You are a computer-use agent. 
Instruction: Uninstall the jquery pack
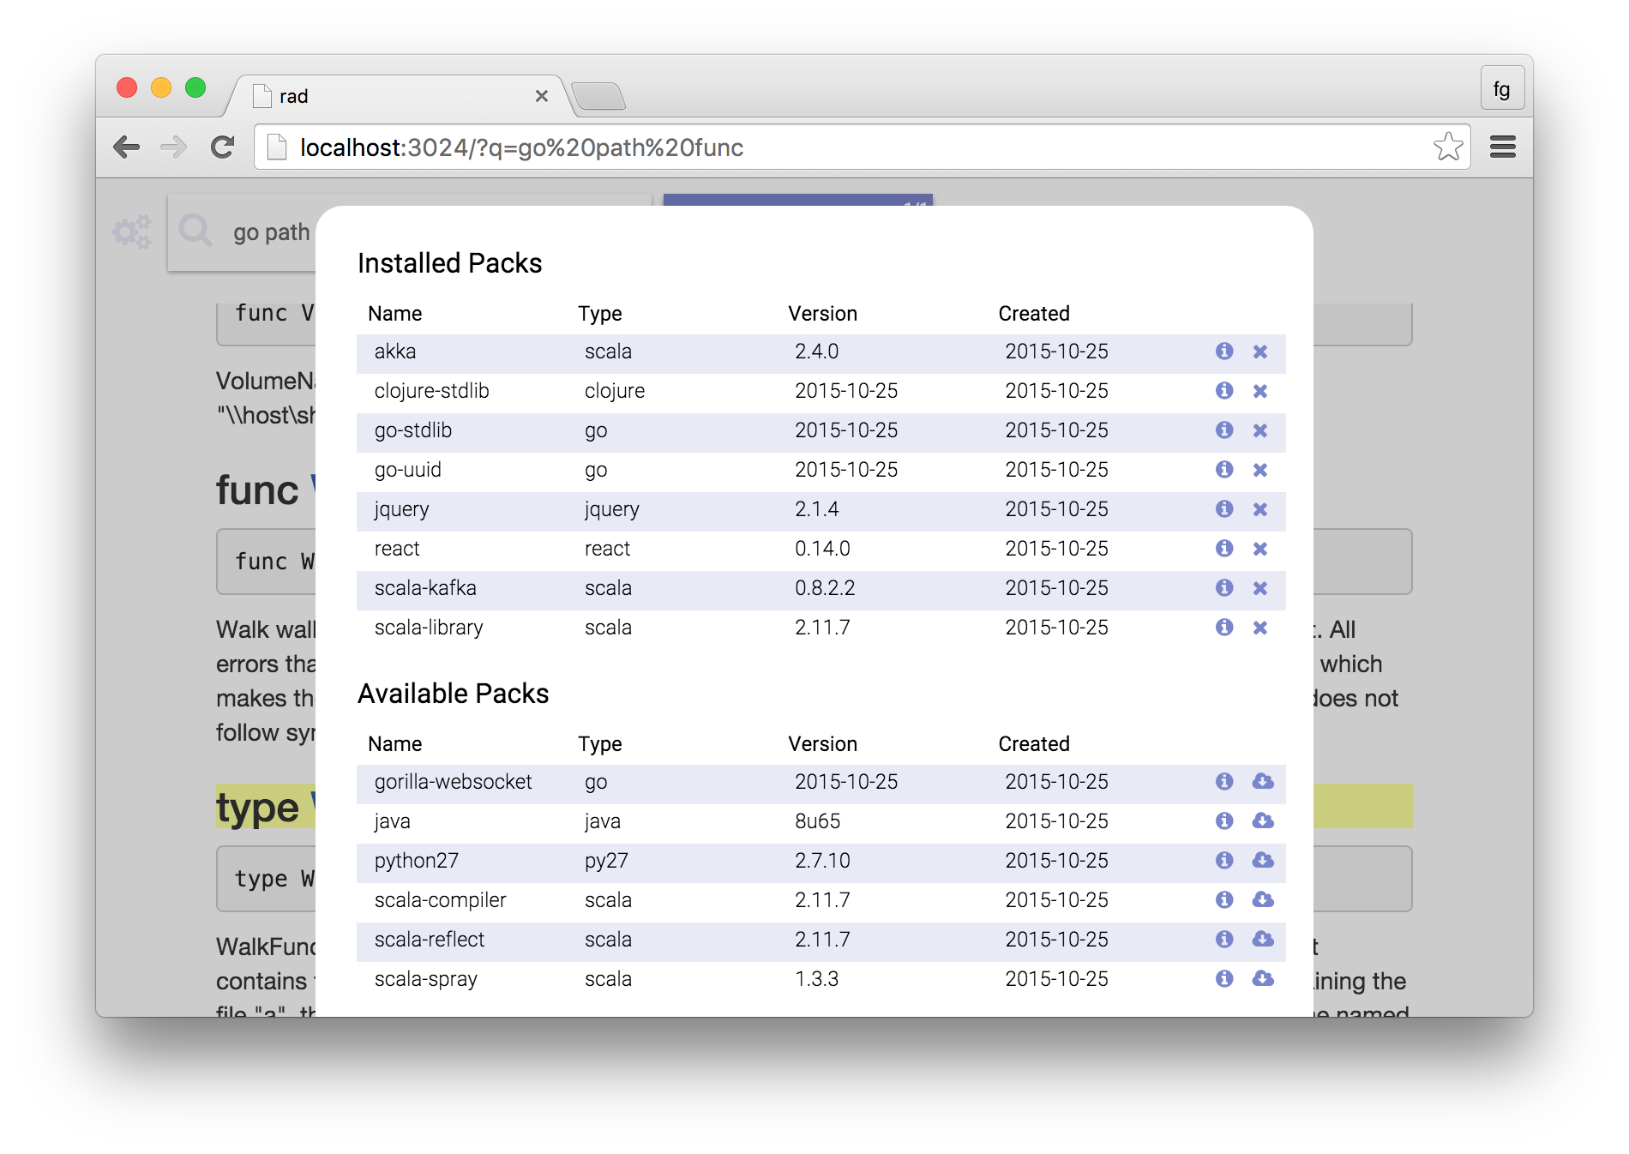pyautogui.click(x=1259, y=509)
